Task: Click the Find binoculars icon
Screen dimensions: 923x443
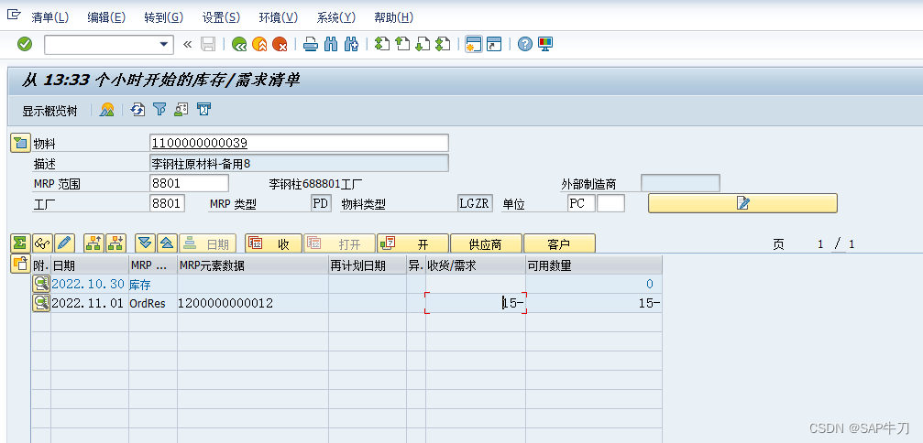Action: pyautogui.click(x=331, y=44)
